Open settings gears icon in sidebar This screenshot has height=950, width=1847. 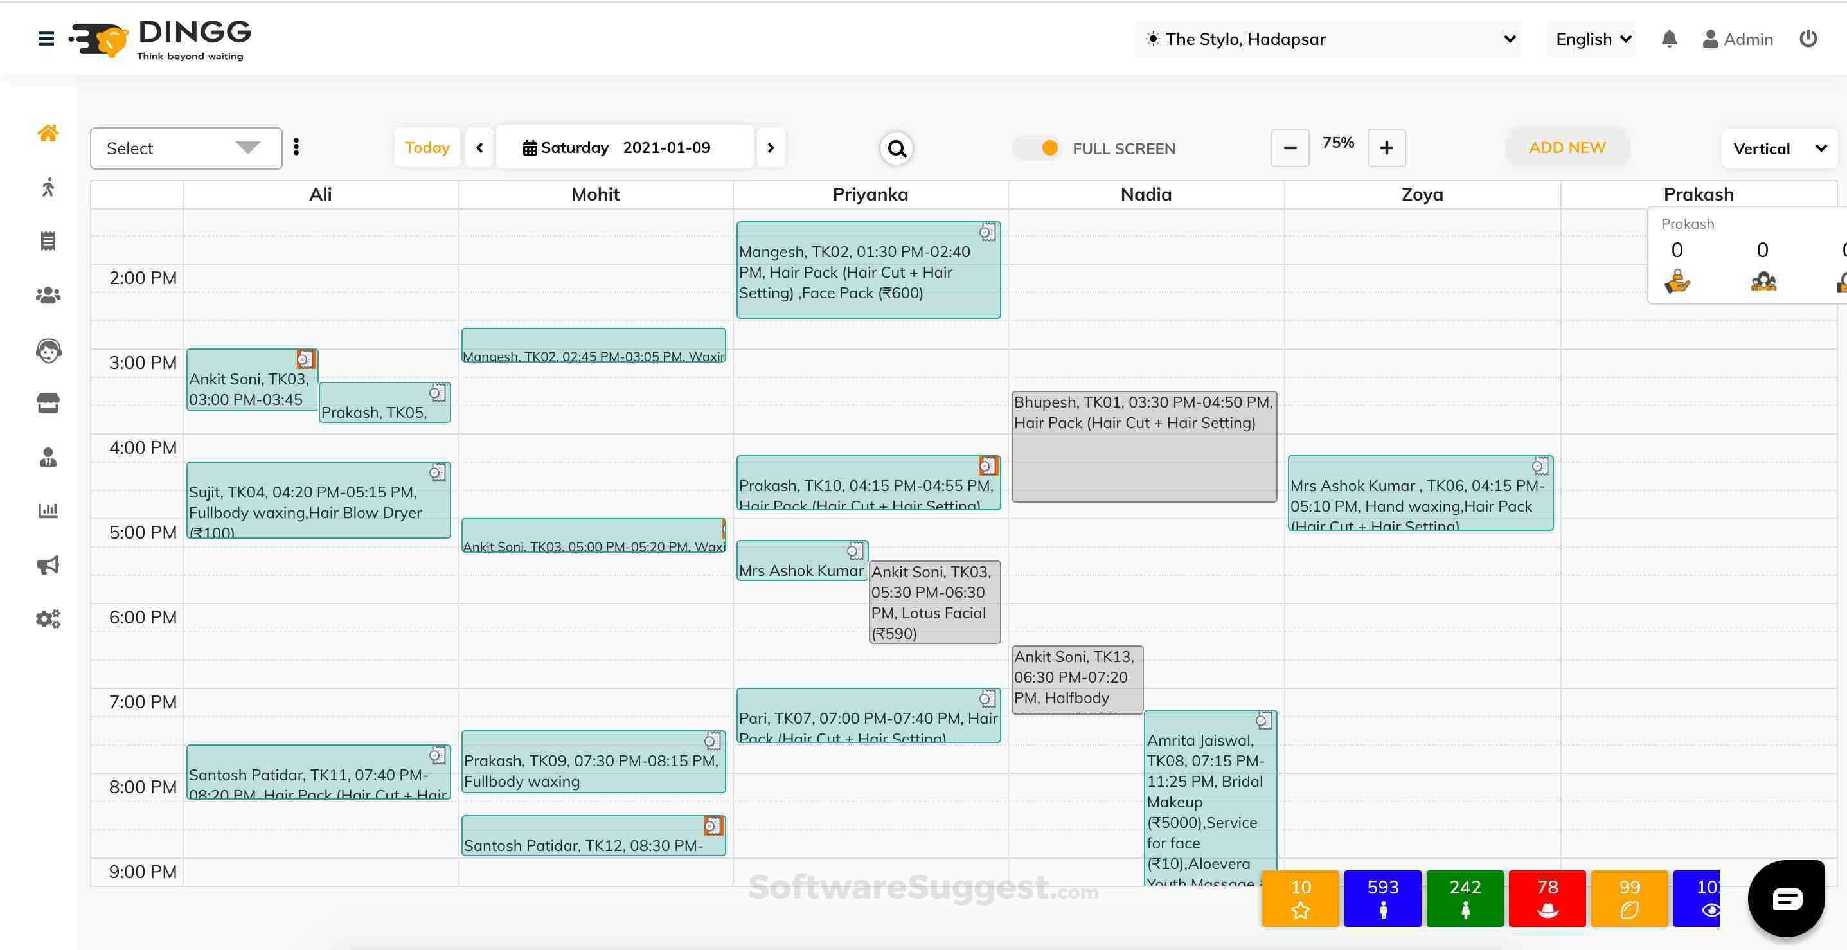point(48,619)
